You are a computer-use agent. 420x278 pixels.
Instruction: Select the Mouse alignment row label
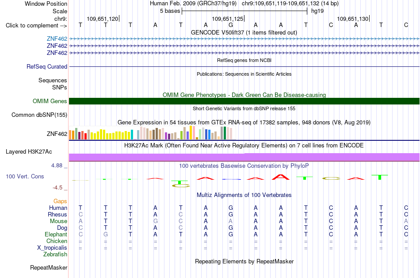click(x=58, y=221)
